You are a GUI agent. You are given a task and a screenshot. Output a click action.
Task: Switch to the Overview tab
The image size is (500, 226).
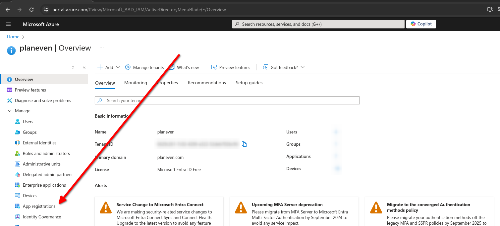click(105, 83)
